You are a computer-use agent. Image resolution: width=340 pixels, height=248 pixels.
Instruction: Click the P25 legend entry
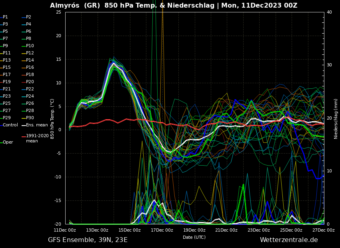tap(7, 104)
